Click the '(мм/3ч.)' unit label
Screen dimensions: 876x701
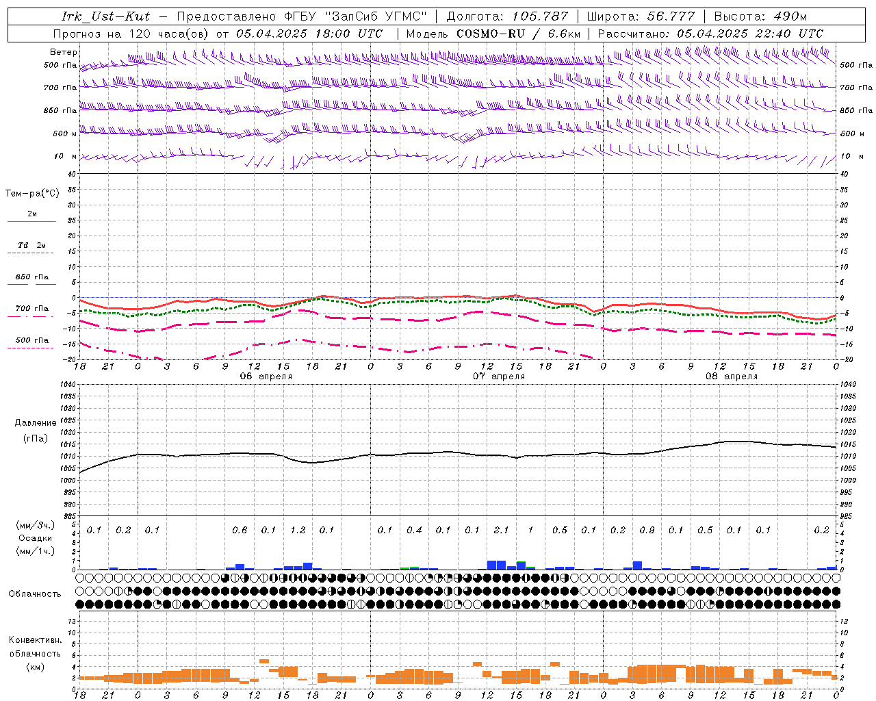(x=35, y=525)
